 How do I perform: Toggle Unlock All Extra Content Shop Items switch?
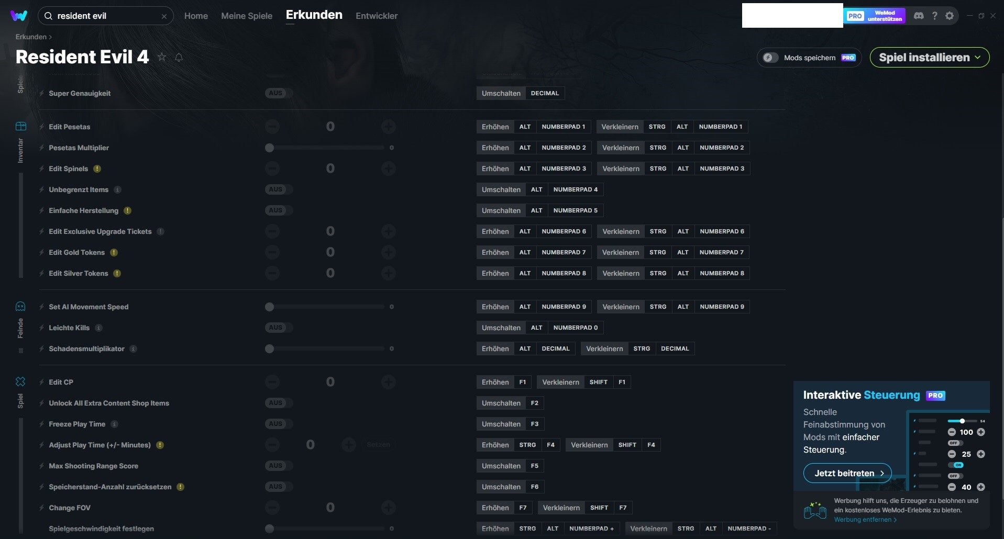tap(279, 403)
